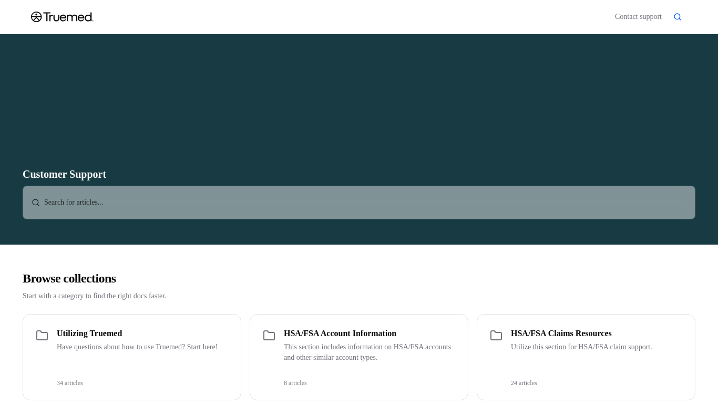The height and width of the screenshot is (404, 718).
Task: Focus the Search for articles field
Action: click(359, 203)
